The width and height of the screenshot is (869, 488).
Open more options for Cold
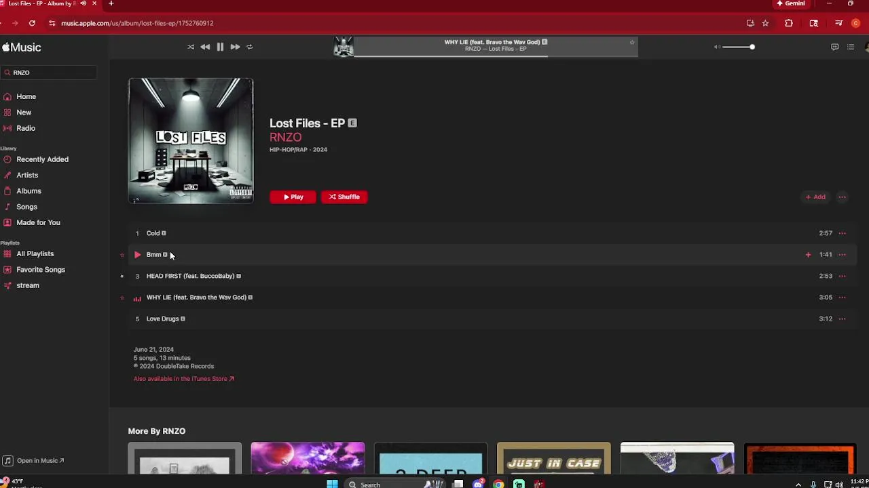pos(842,233)
